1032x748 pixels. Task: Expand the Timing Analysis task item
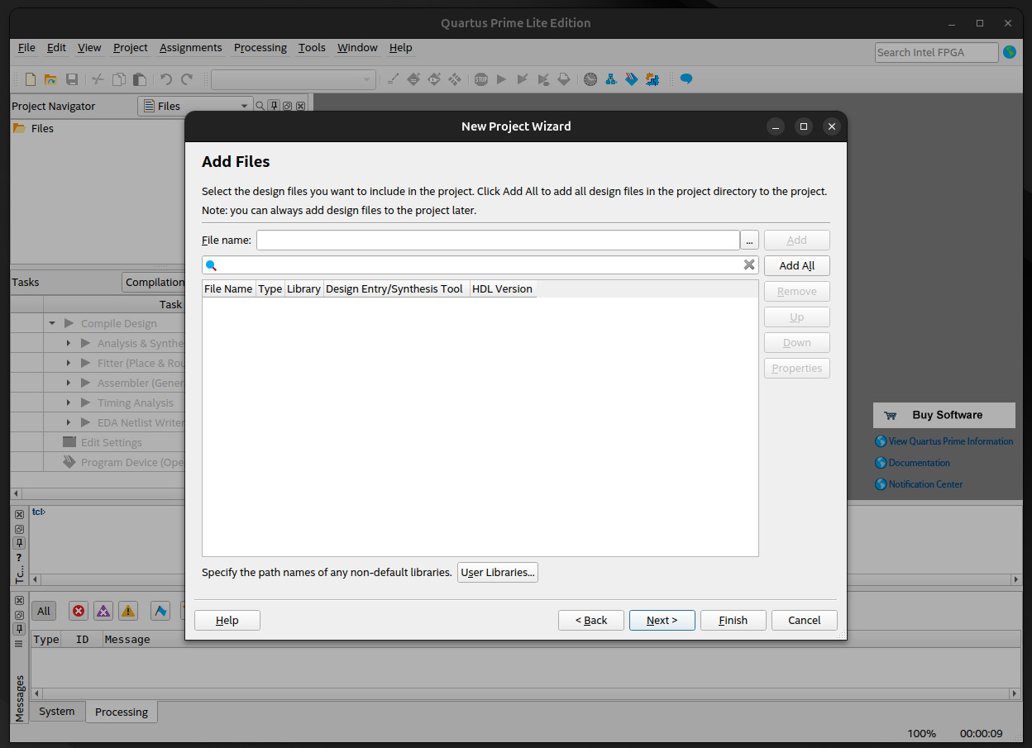point(69,403)
